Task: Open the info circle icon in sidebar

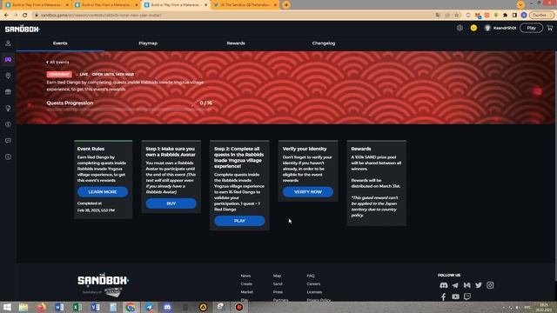Action: tap(8, 156)
